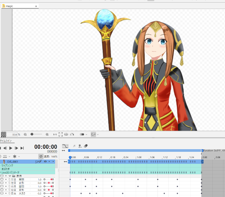Viewport: 225px width, 197px height.
Task: Open dropdown beside the display switch
Action: click(86, 135)
